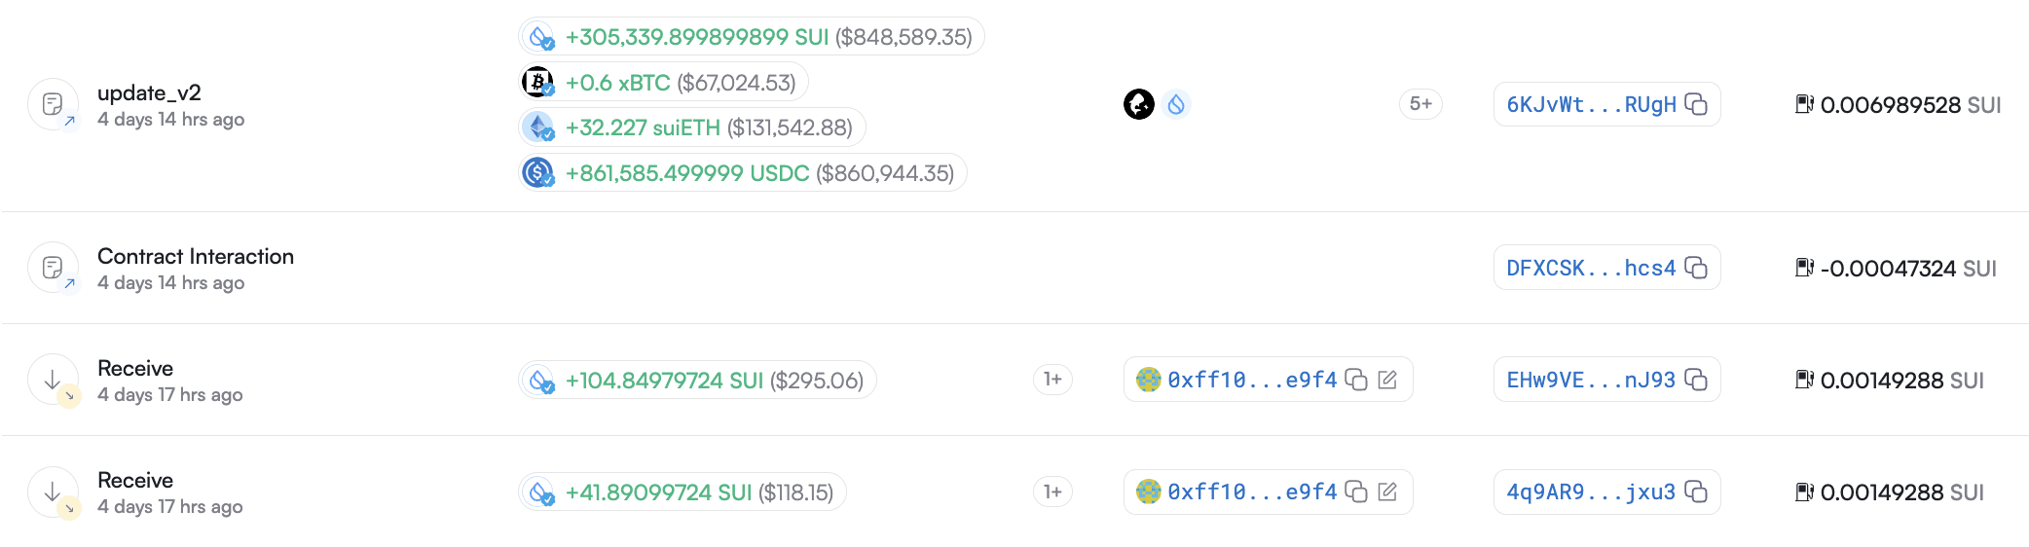Image resolution: width=2029 pixels, height=547 pixels.
Task: Copy transaction hash EHw9VE...nJ93
Action: click(1696, 380)
